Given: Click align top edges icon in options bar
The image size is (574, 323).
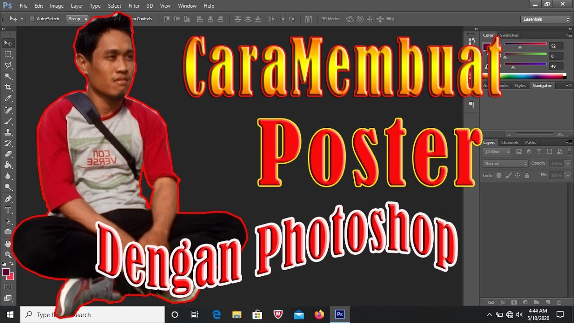Looking at the screenshot, I should click(167, 19).
